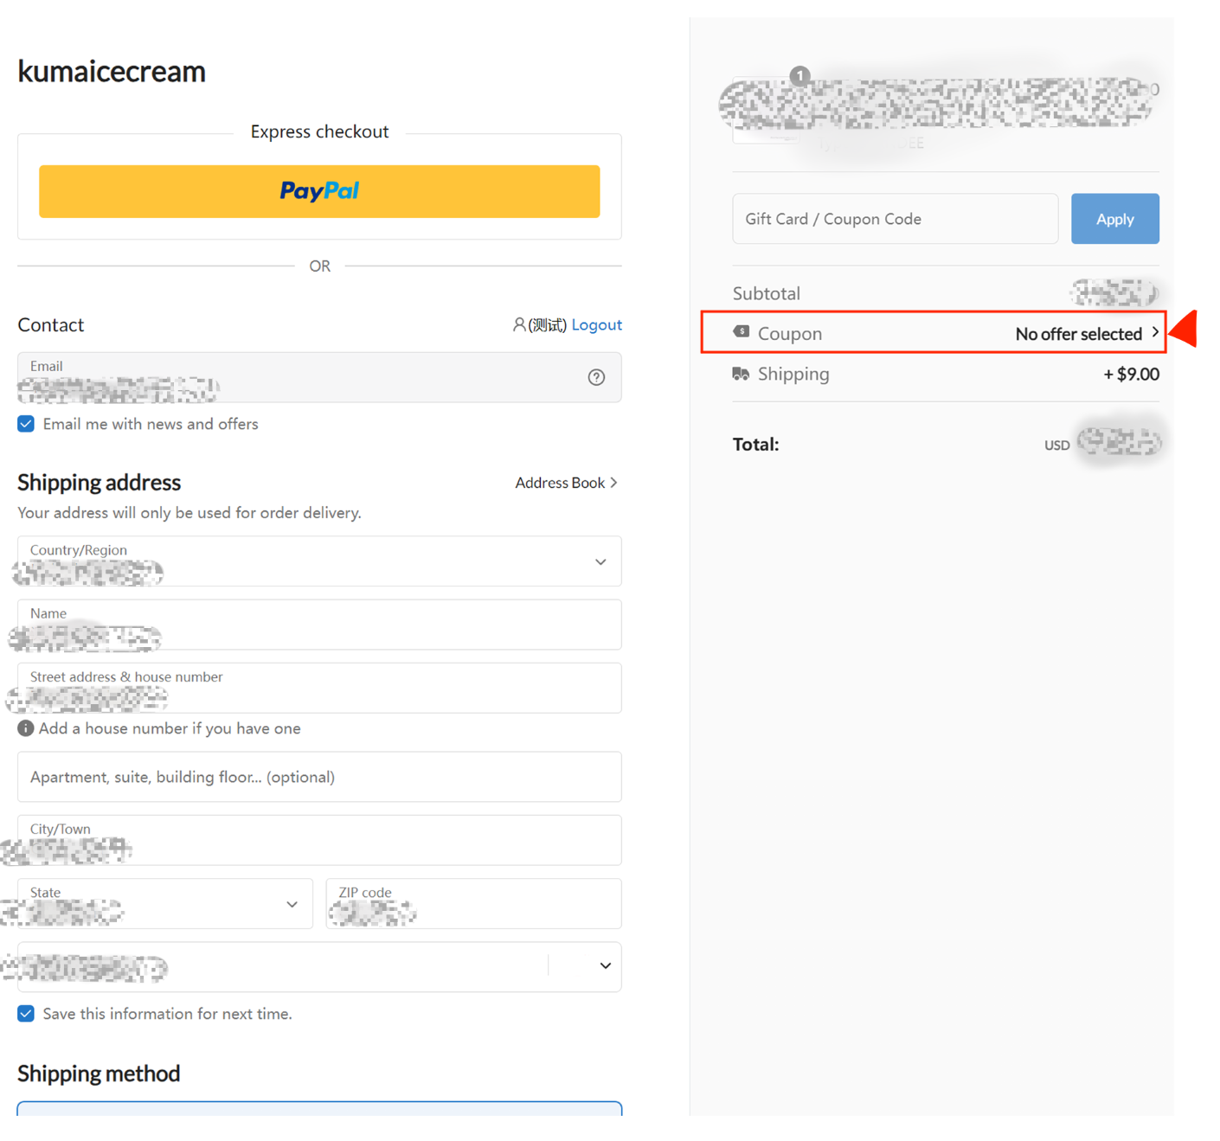Open the Coupon offer chevron arrow
Viewport: 1220px width, 1141px height.
pos(1155,333)
